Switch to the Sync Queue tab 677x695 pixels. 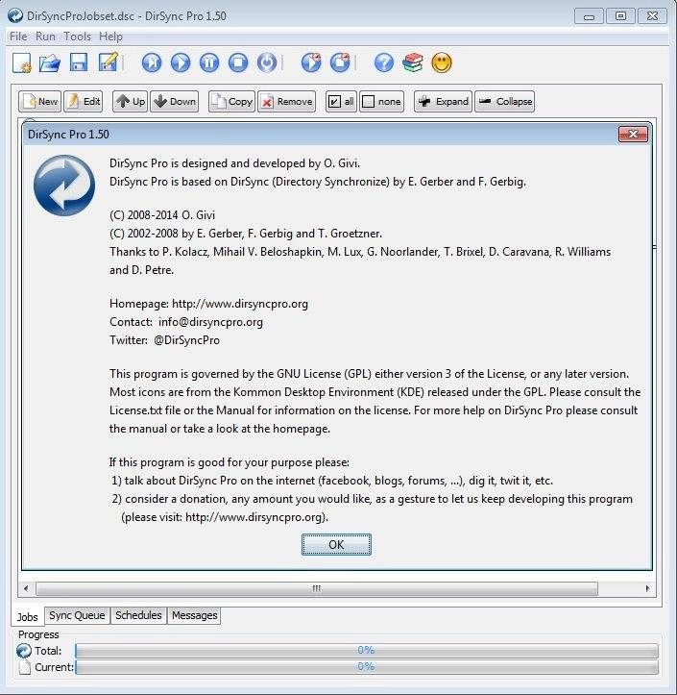77,615
